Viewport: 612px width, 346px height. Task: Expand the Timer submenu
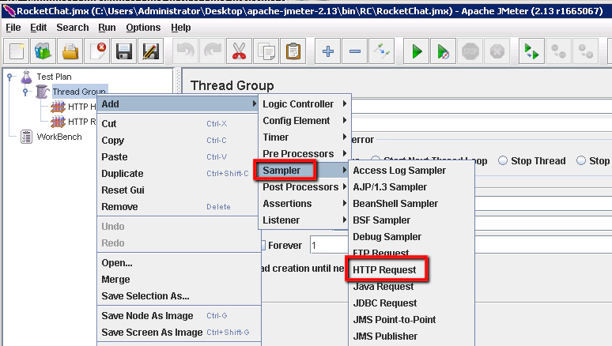(304, 137)
